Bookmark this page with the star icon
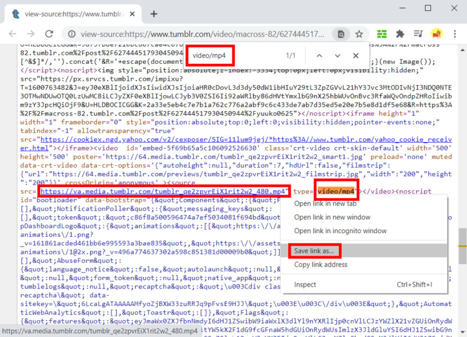Screen dimensions: 467x337 [359, 34]
